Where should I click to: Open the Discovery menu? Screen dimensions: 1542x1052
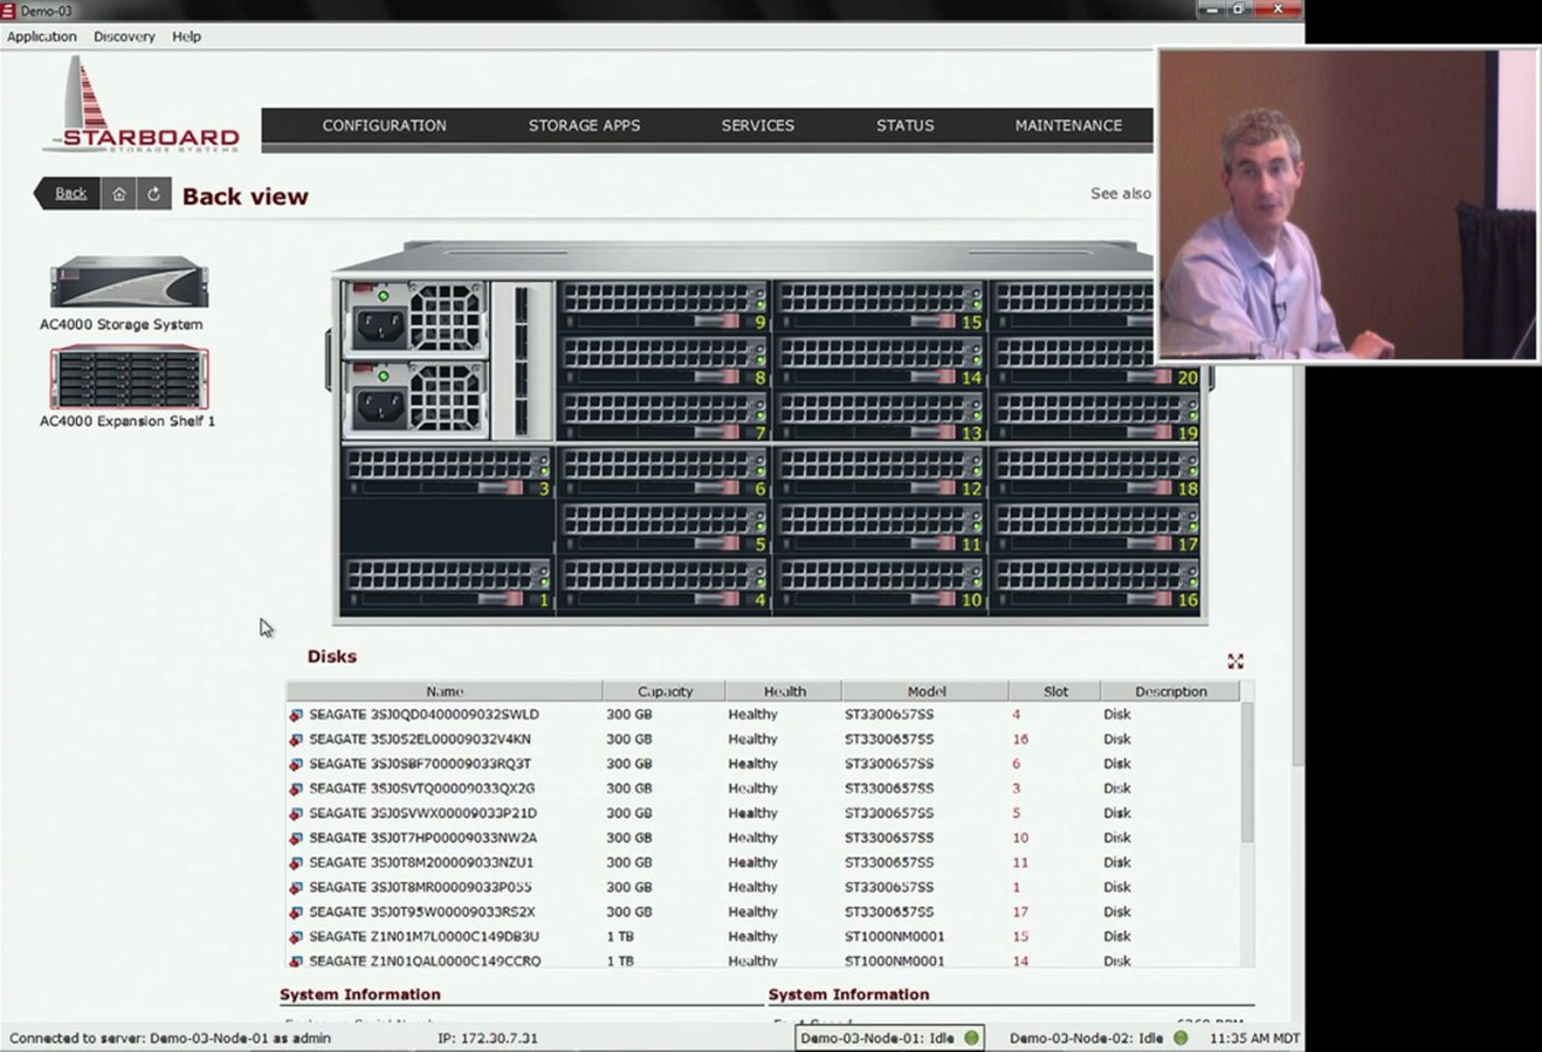(124, 37)
